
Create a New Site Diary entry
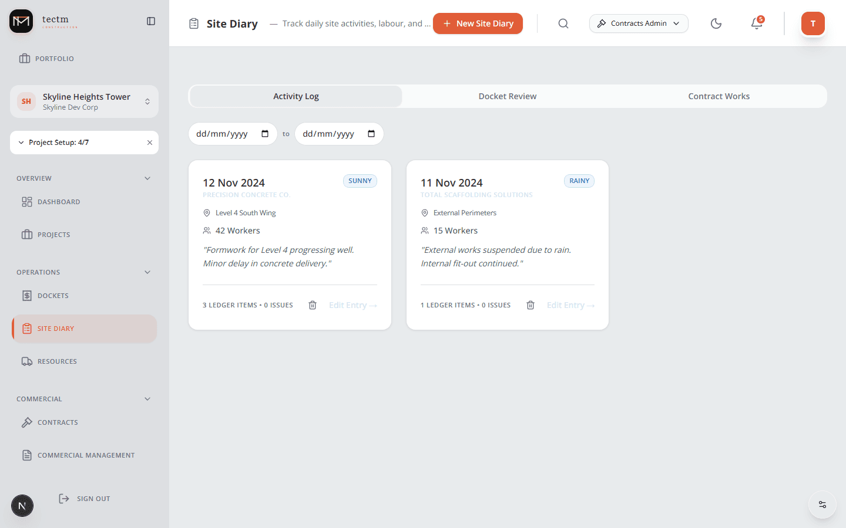[478, 23]
